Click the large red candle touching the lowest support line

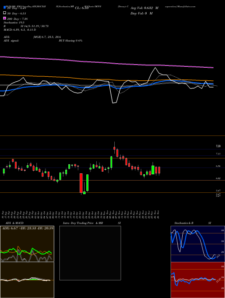click(x=81, y=183)
